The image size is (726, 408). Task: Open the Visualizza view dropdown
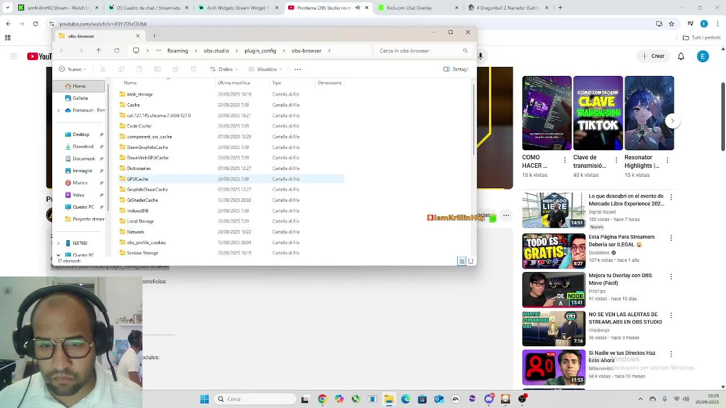tap(265, 69)
